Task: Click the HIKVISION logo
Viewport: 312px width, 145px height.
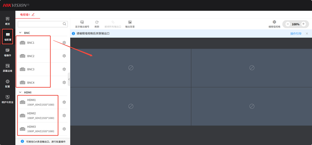Action: point(16,5)
